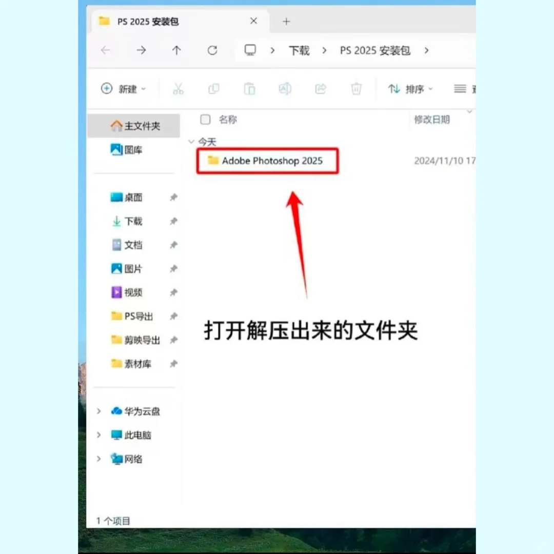This screenshot has width=554, height=554.
Task: Select the checkbox next to 名称 column header
Action: tap(205, 120)
